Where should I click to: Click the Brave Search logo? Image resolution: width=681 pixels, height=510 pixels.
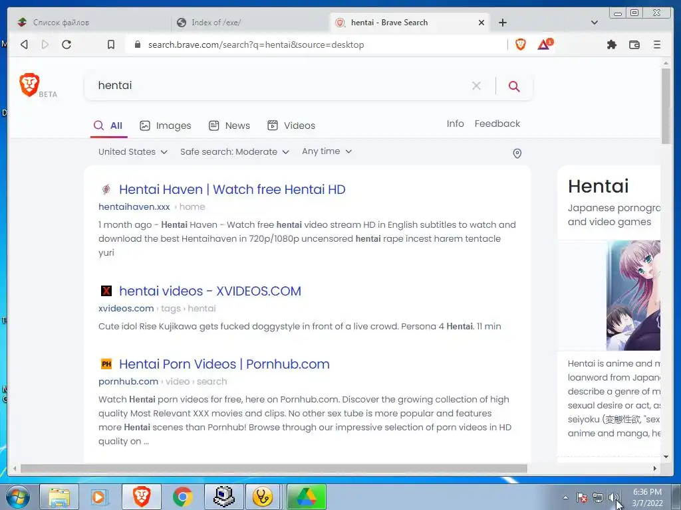pos(29,85)
